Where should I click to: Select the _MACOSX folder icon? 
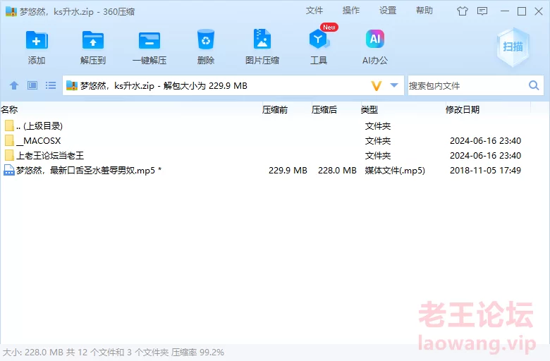click(x=9, y=141)
